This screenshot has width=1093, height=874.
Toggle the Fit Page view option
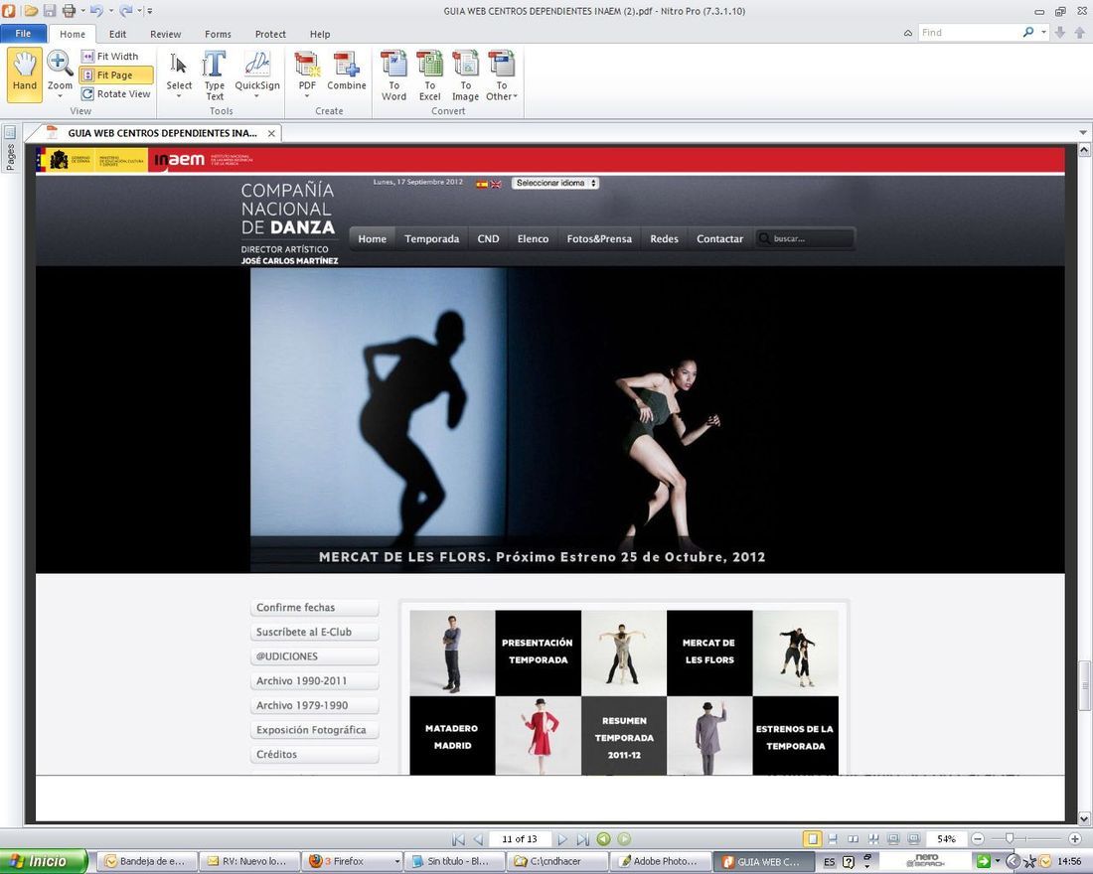click(115, 75)
